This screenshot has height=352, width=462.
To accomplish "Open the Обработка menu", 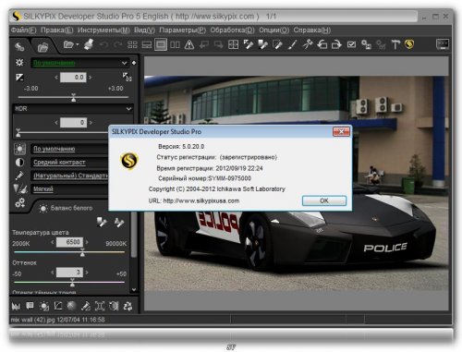I will pyautogui.click(x=232, y=30).
